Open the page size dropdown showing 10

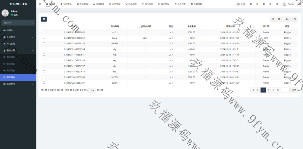[x=92, y=90]
